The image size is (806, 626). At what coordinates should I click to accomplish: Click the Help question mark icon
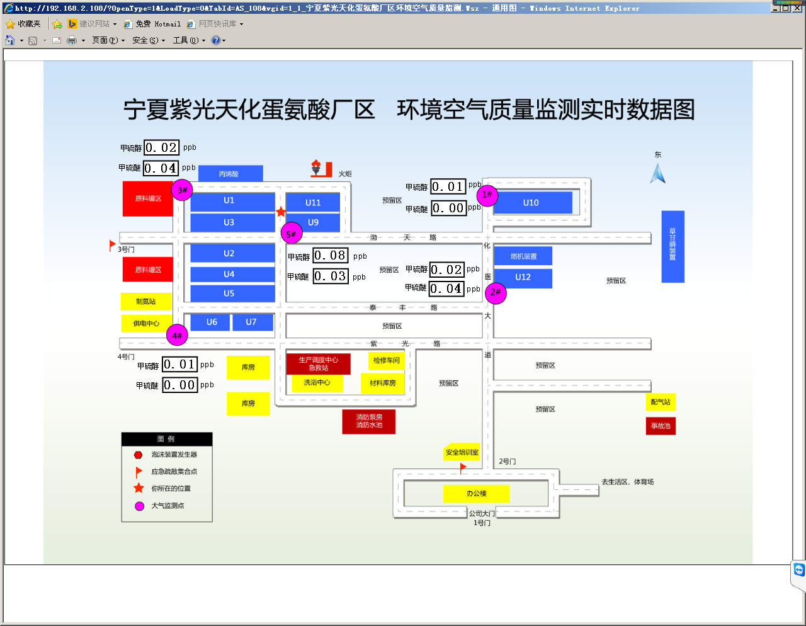click(216, 40)
